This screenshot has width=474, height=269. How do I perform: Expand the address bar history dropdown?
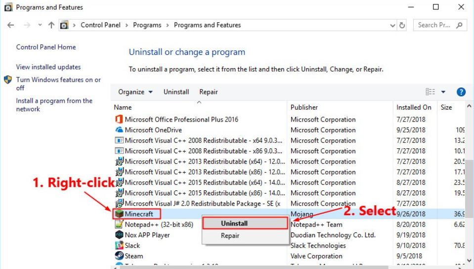392,25
